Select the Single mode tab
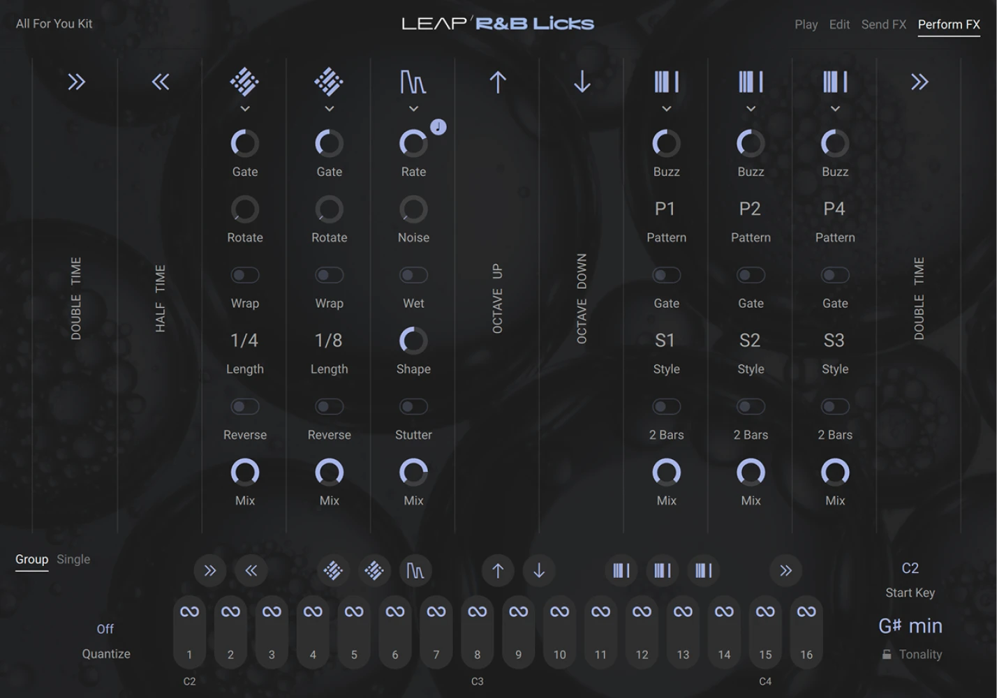The image size is (997, 698). [x=73, y=559]
